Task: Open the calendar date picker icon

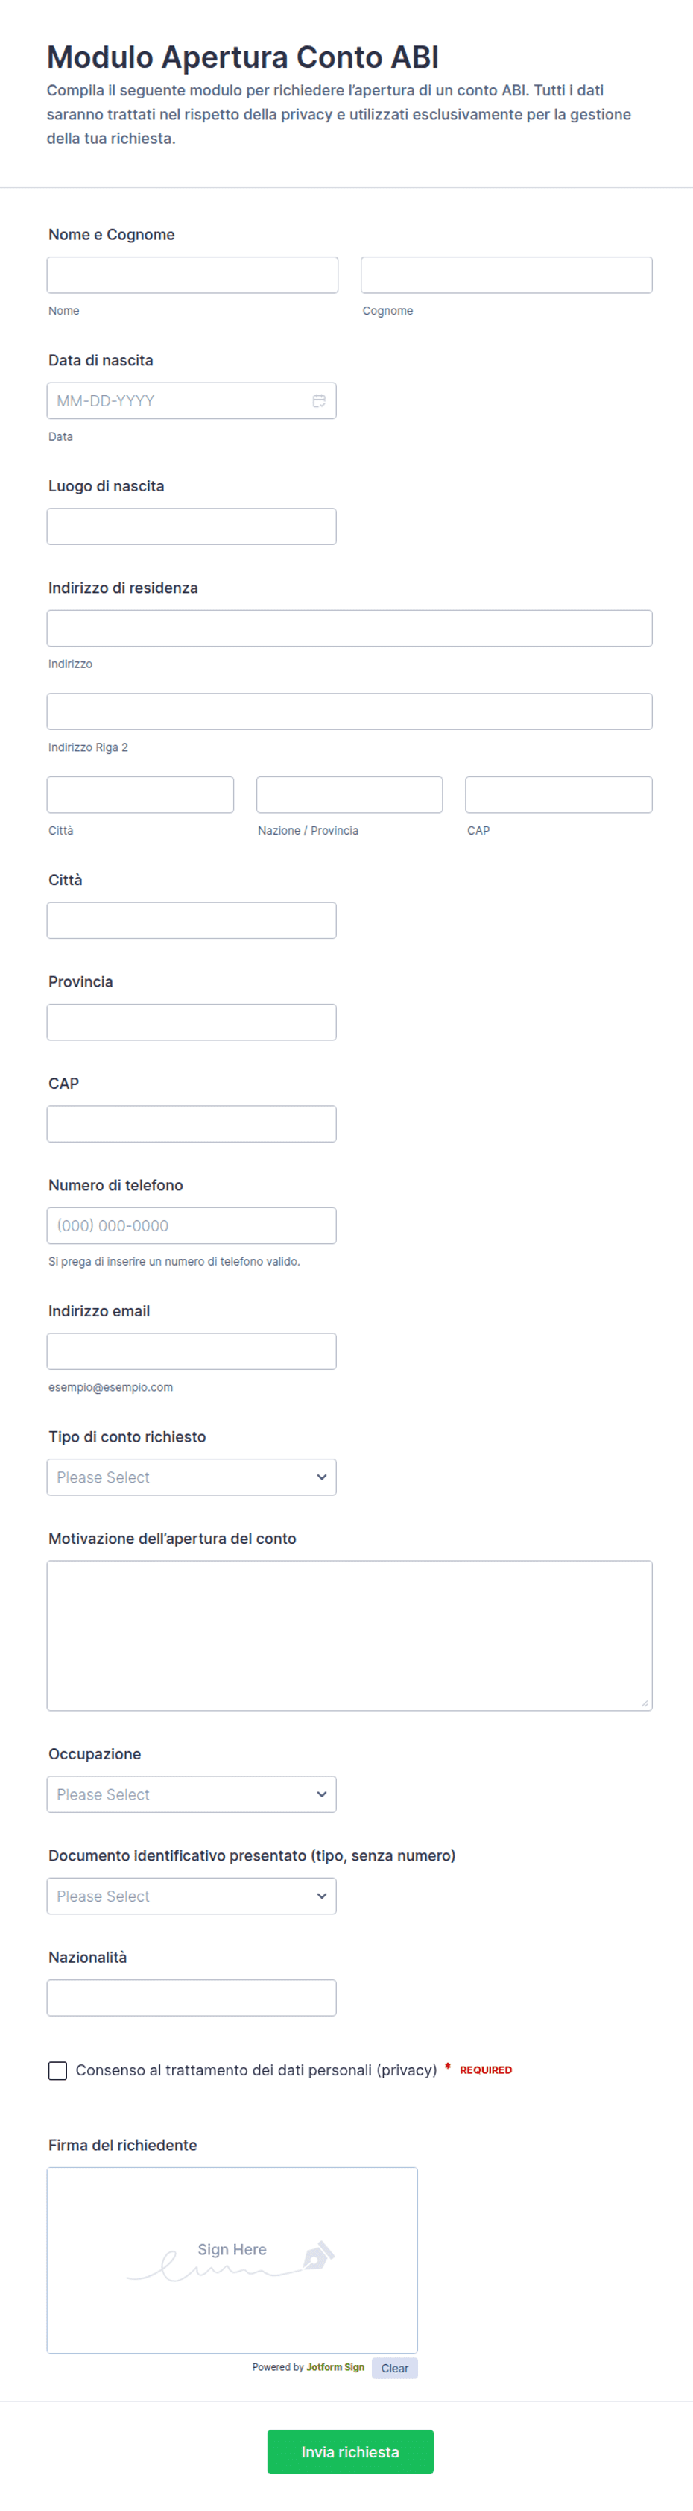Action: [x=318, y=400]
